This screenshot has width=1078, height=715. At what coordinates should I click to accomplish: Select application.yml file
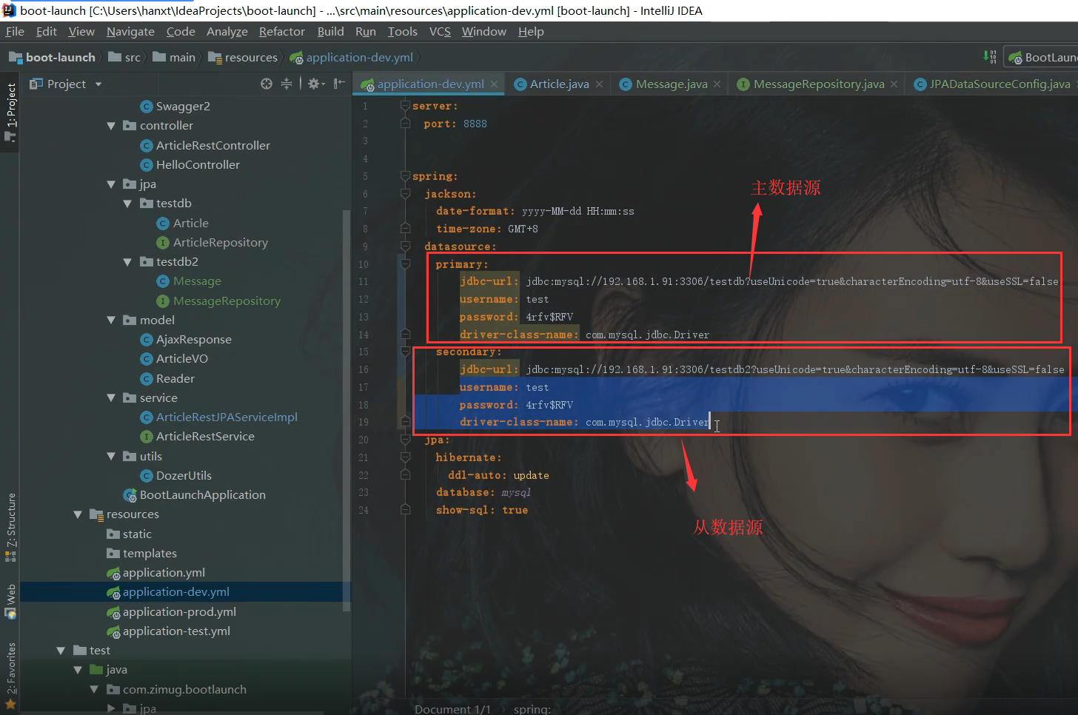(x=155, y=573)
